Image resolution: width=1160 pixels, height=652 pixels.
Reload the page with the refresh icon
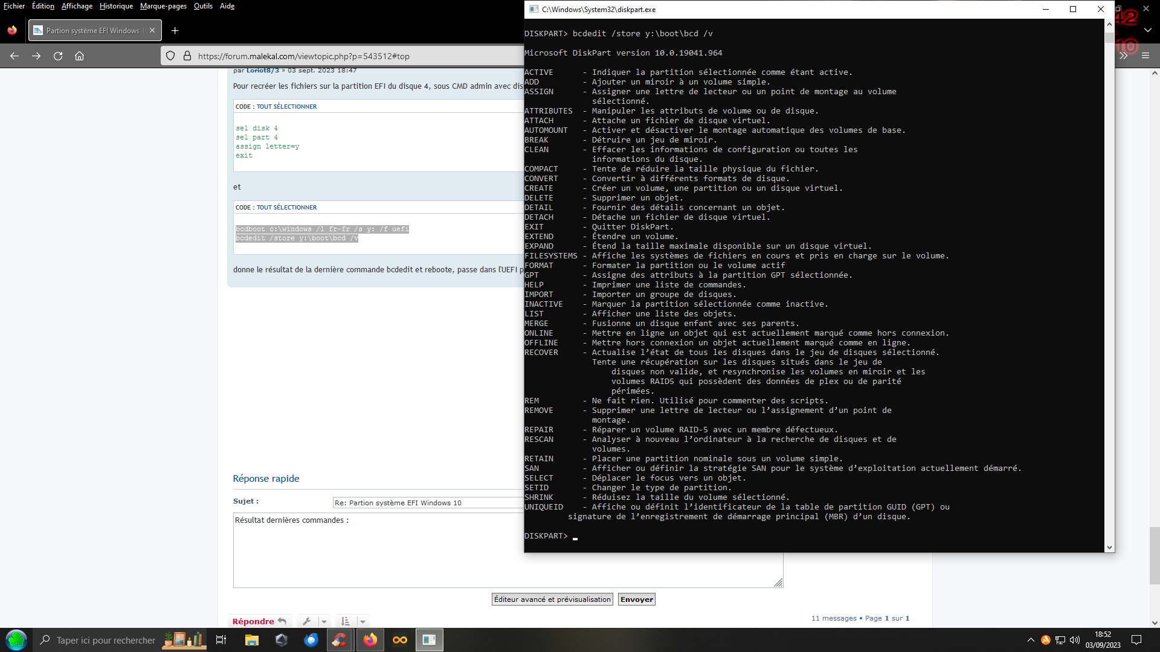coord(58,56)
